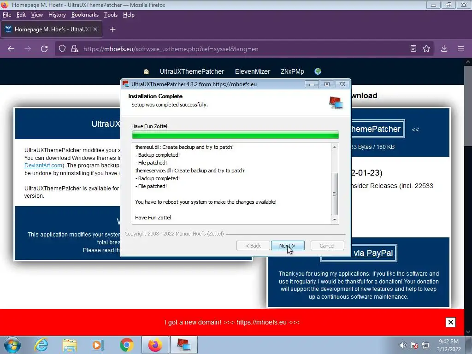Launch Internet Explorer from the taskbar
The image size is (472, 354).
(x=41, y=345)
